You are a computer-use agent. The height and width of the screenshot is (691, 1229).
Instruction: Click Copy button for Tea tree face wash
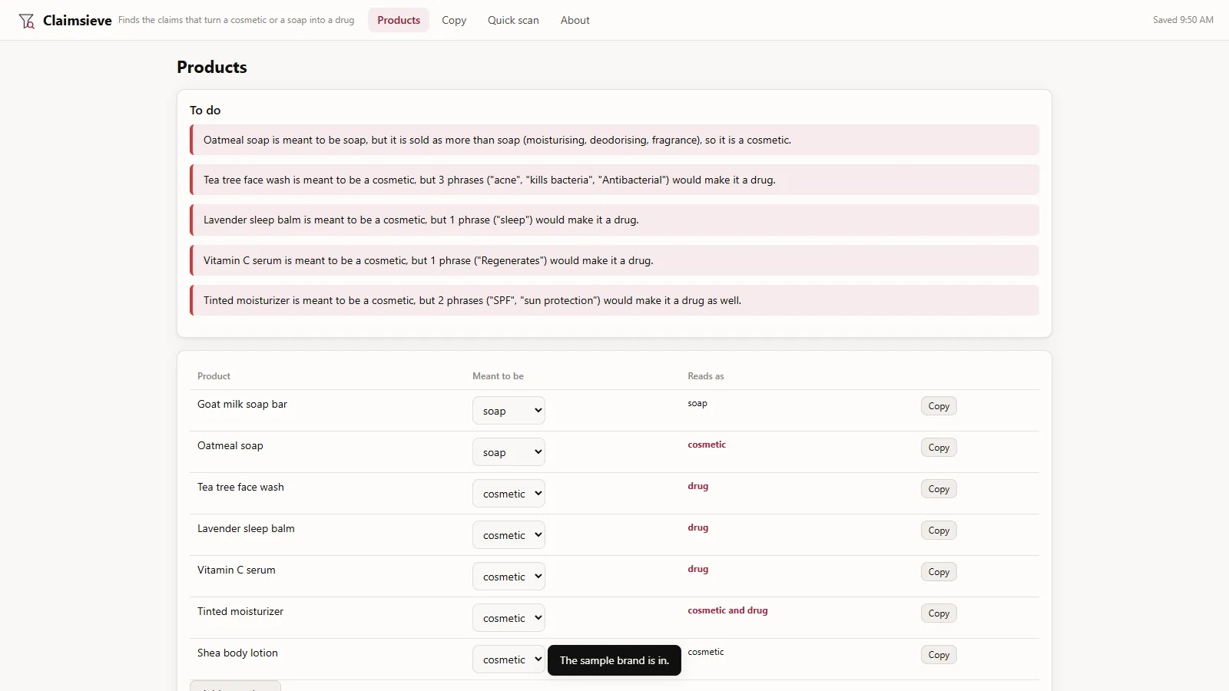coord(939,489)
